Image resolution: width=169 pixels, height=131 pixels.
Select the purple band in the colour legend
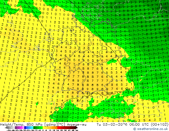(x=19, y=128)
